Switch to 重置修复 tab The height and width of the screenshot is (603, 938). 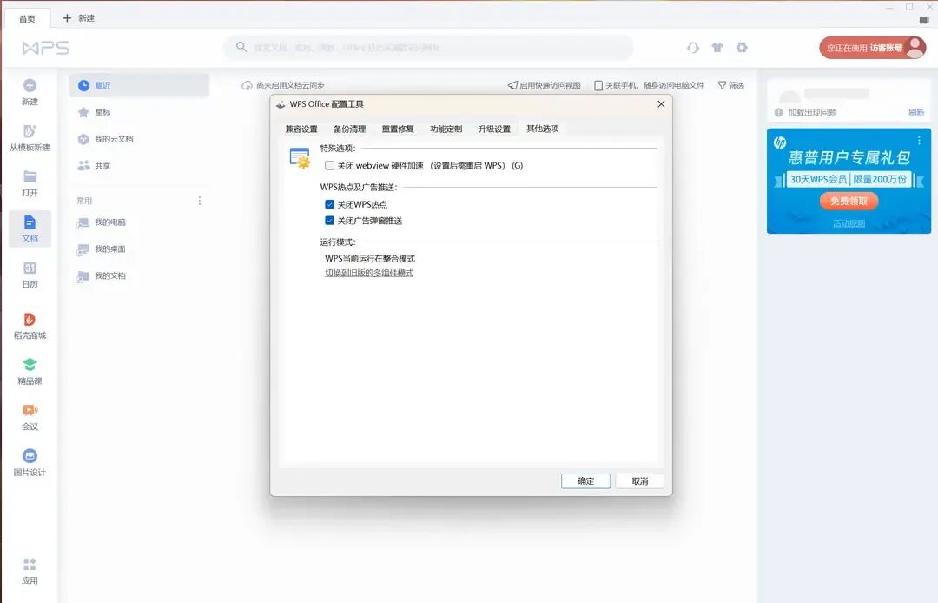(x=398, y=129)
